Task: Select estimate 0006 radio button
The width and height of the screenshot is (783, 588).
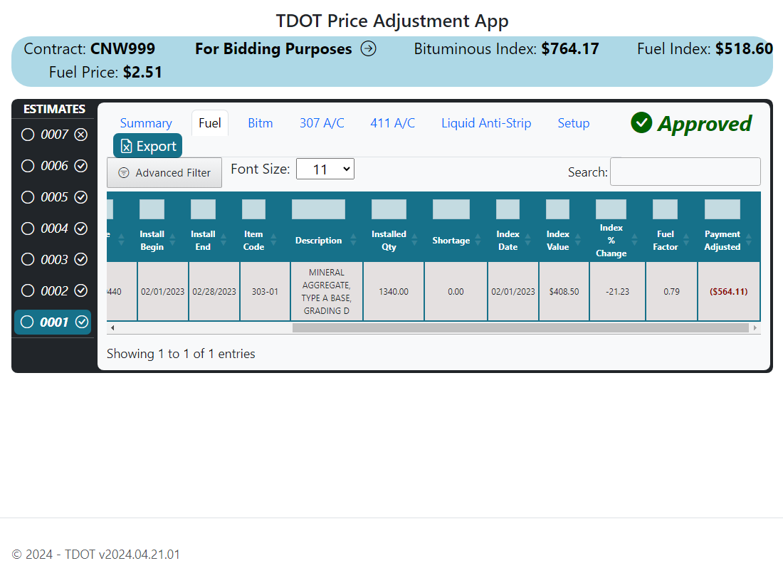Action: pyautogui.click(x=28, y=166)
